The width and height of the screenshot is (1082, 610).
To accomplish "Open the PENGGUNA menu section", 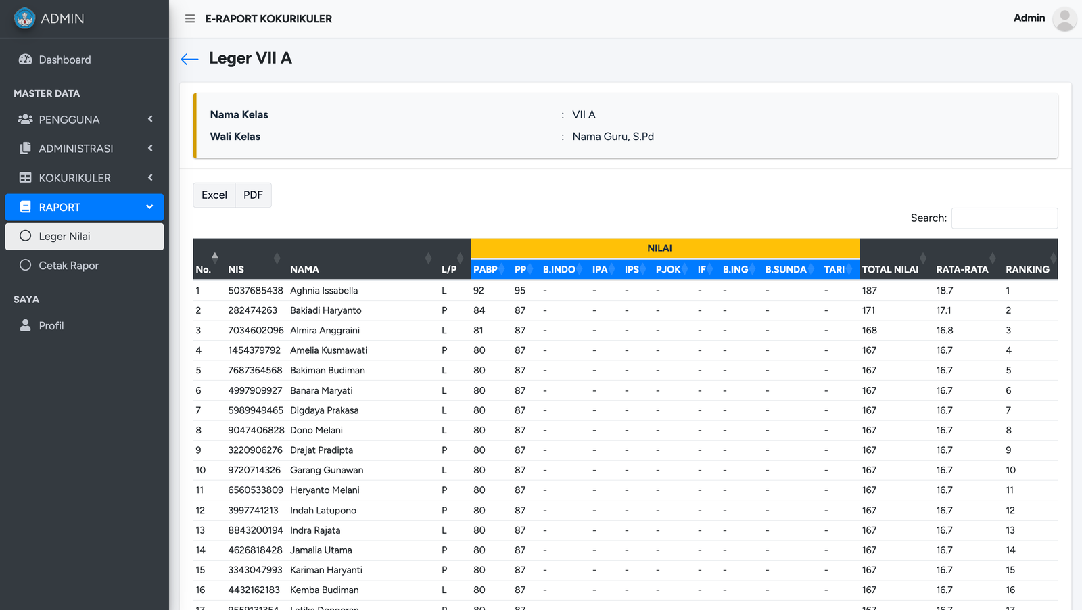I will coord(85,120).
